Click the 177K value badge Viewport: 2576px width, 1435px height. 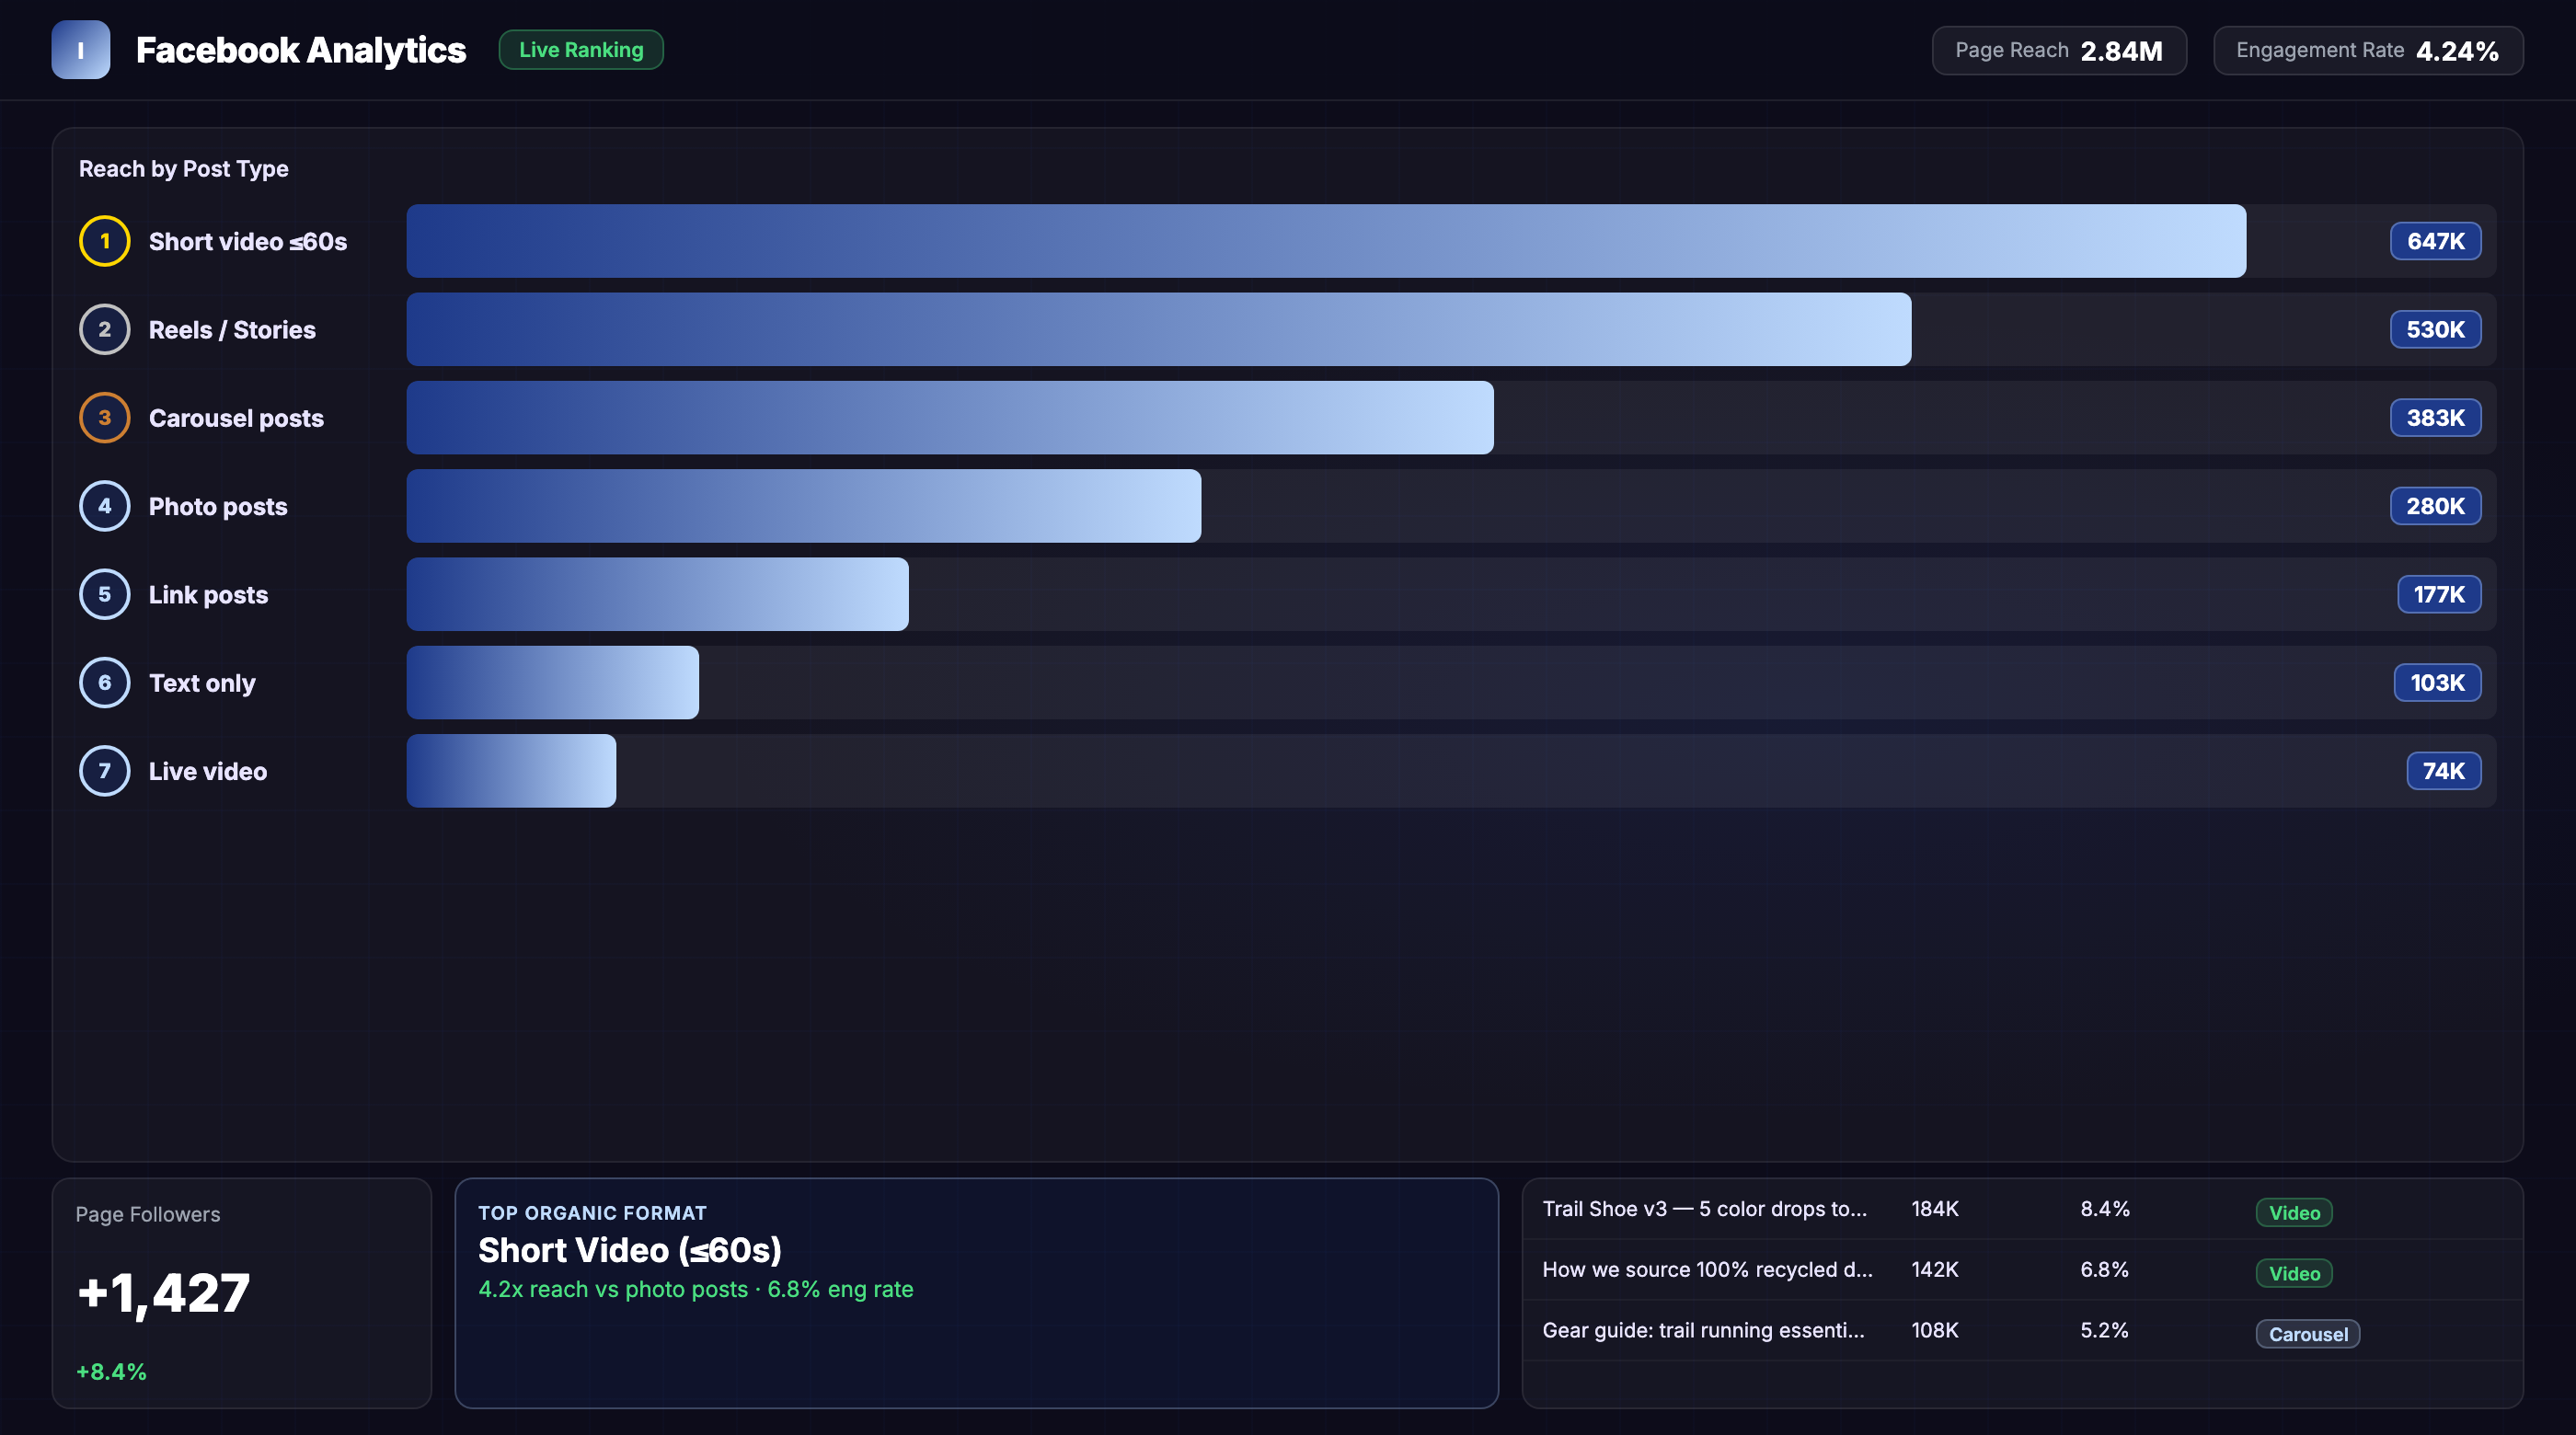[x=2439, y=594]
